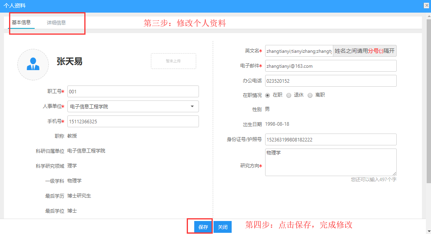The image size is (431, 234).
Task: Click the 关闭 button
Action: [x=223, y=227]
